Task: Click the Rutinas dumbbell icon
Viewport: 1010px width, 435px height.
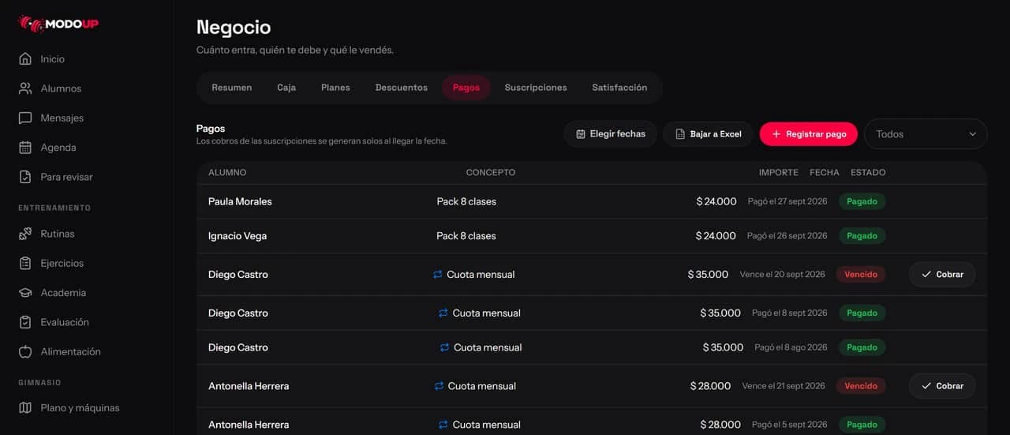Action: [25, 234]
